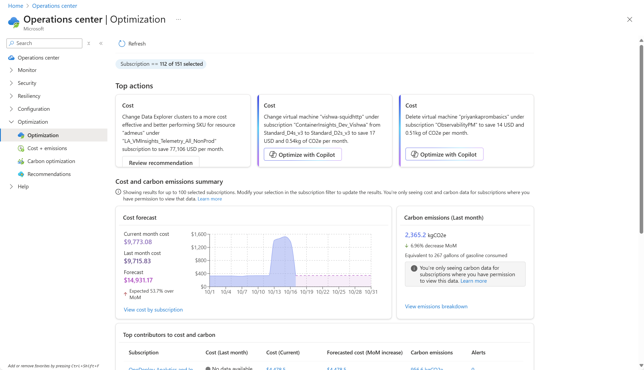Clear the sidebar search with X icon

point(89,43)
